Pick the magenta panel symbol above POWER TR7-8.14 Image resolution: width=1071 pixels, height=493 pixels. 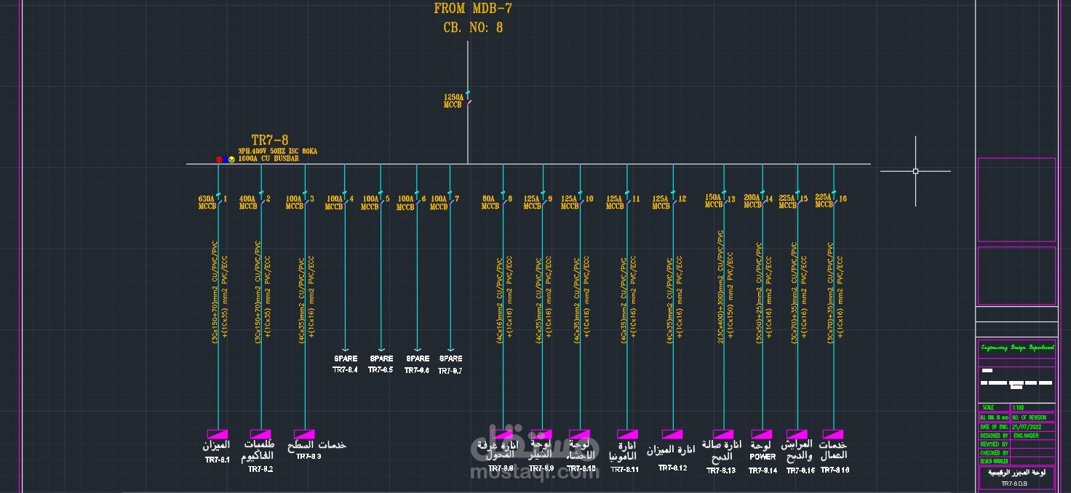762,434
